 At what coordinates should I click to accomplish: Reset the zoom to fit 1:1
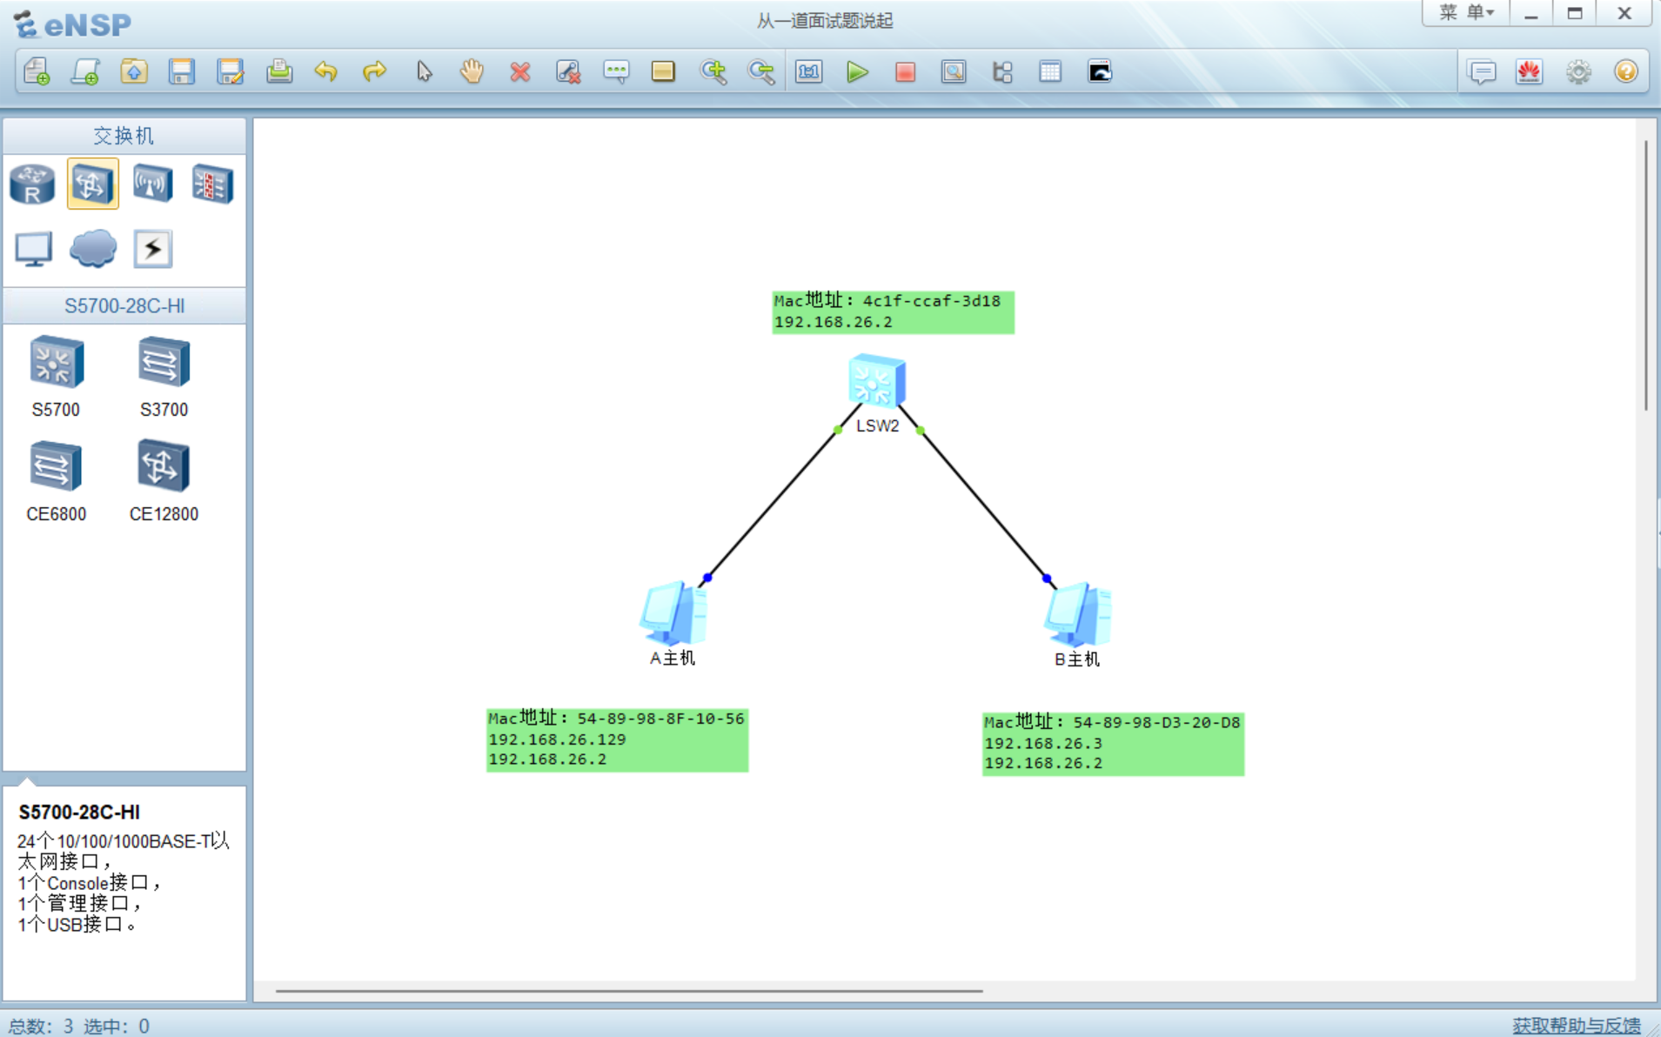coord(809,71)
